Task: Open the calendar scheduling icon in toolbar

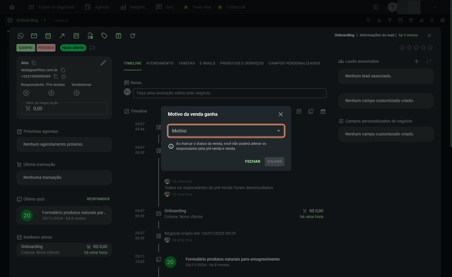Action: click(48, 36)
